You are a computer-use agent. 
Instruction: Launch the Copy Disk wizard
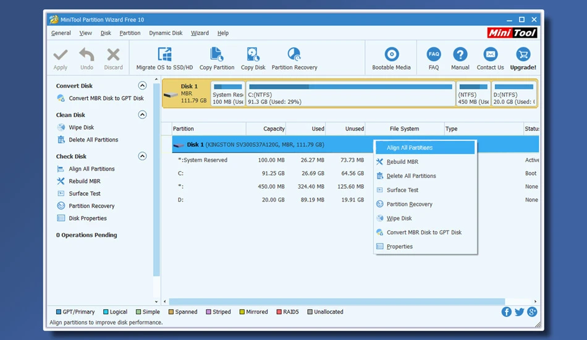click(x=253, y=58)
